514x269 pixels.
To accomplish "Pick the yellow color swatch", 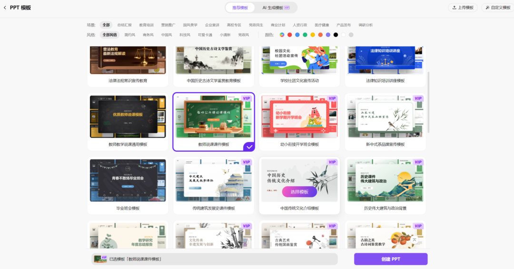I will 313,35.
